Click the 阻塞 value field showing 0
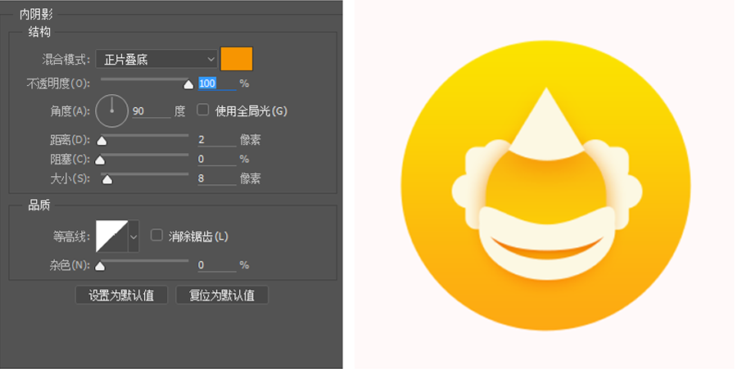 click(x=217, y=160)
